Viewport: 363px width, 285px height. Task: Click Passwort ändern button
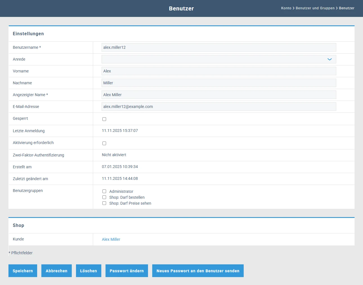(127, 271)
